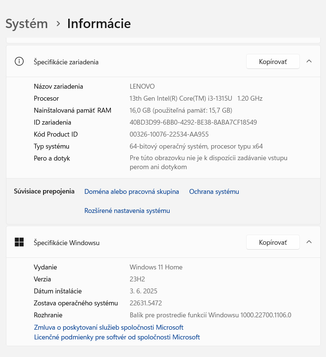This screenshot has width=326, height=357.
Task: Click the Dátum inštalácie label
Action: tap(58, 291)
